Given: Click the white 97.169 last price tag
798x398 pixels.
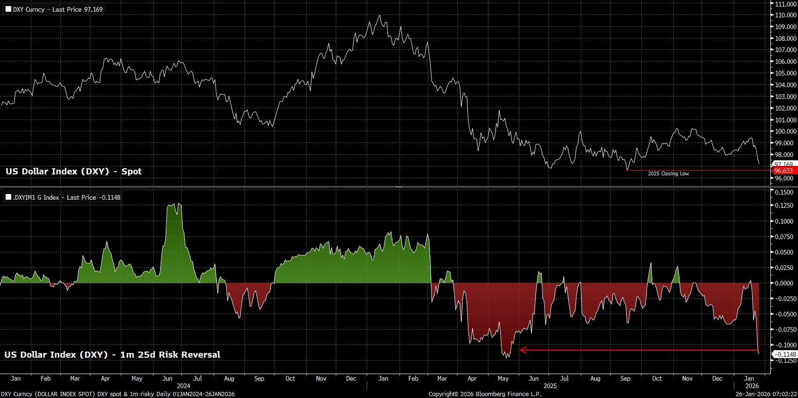Looking at the screenshot, I should [x=783, y=164].
